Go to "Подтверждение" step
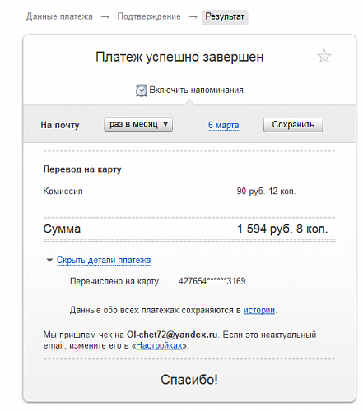The width and height of the screenshot is (363, 411). coord(149,16)
